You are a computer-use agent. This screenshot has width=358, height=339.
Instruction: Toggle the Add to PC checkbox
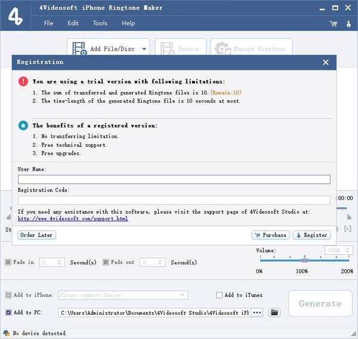pos(8,312)
